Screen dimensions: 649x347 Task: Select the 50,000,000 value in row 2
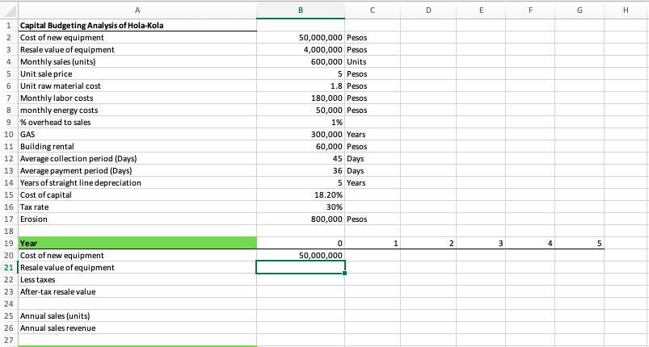(x=301, y=38)
